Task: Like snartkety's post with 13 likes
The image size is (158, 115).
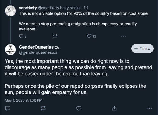Action: point(89,36)
